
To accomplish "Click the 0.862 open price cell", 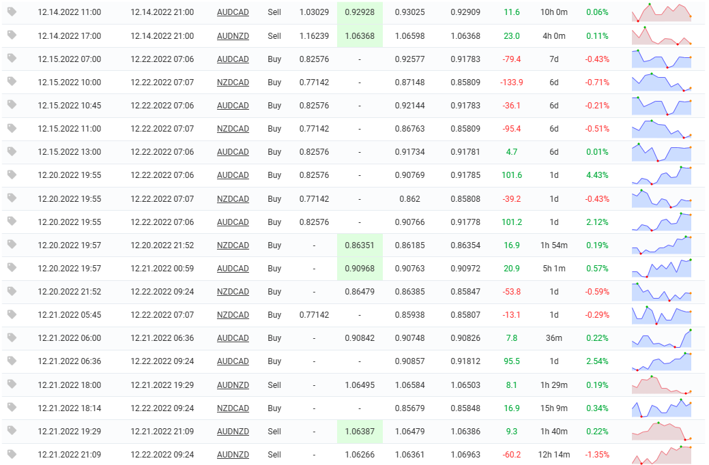I will pyautogui.click(x=409, y=199).
